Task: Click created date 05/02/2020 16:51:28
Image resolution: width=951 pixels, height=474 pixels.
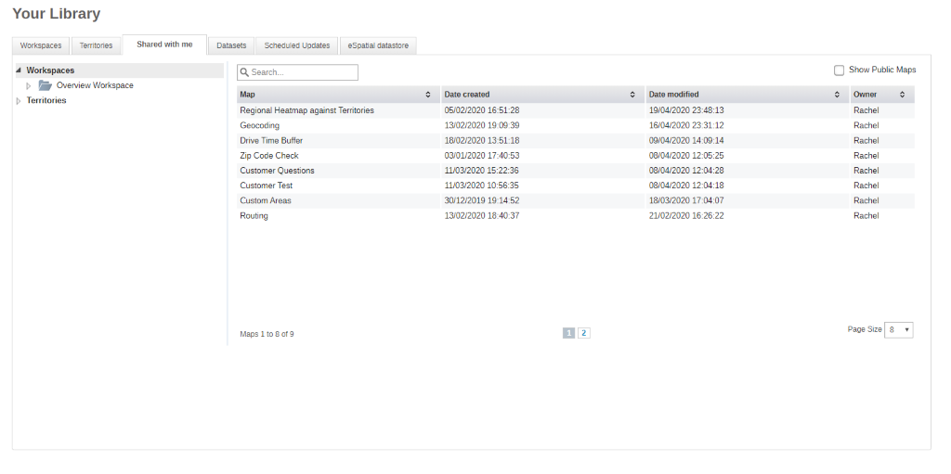Action: pyautogui.click(x=482, y=110)
